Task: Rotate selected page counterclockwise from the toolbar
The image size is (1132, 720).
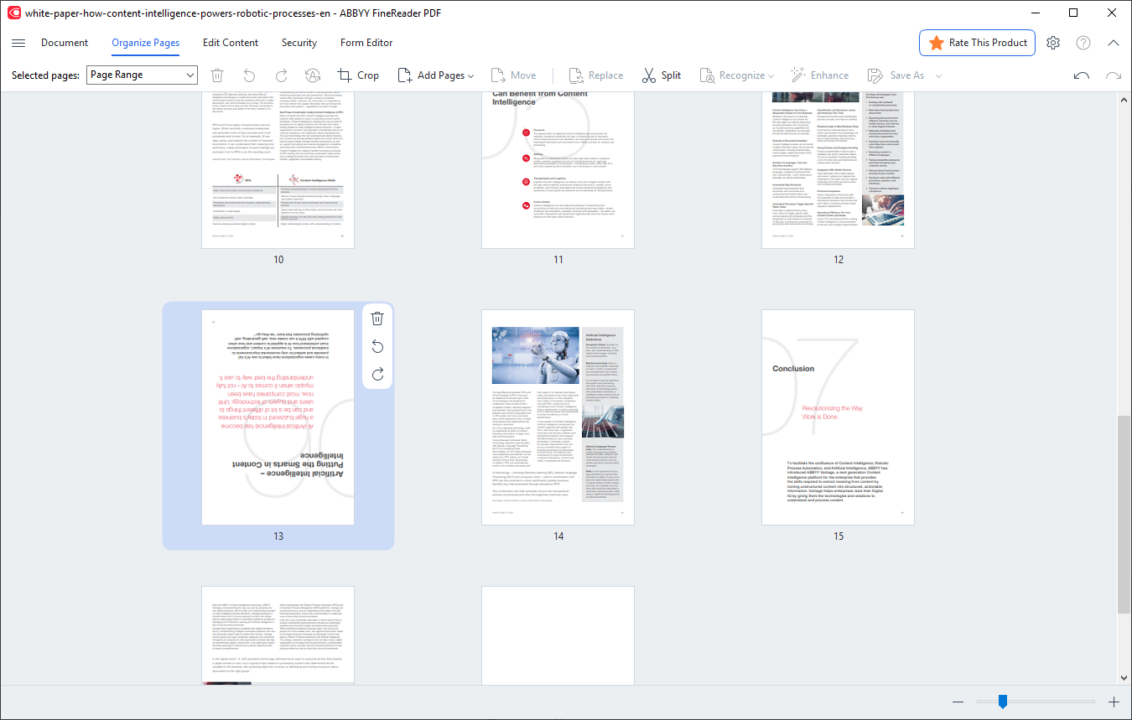Action: (x=249, y=75)
